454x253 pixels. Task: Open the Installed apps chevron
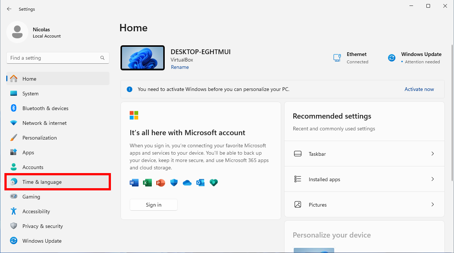point(433,179)
